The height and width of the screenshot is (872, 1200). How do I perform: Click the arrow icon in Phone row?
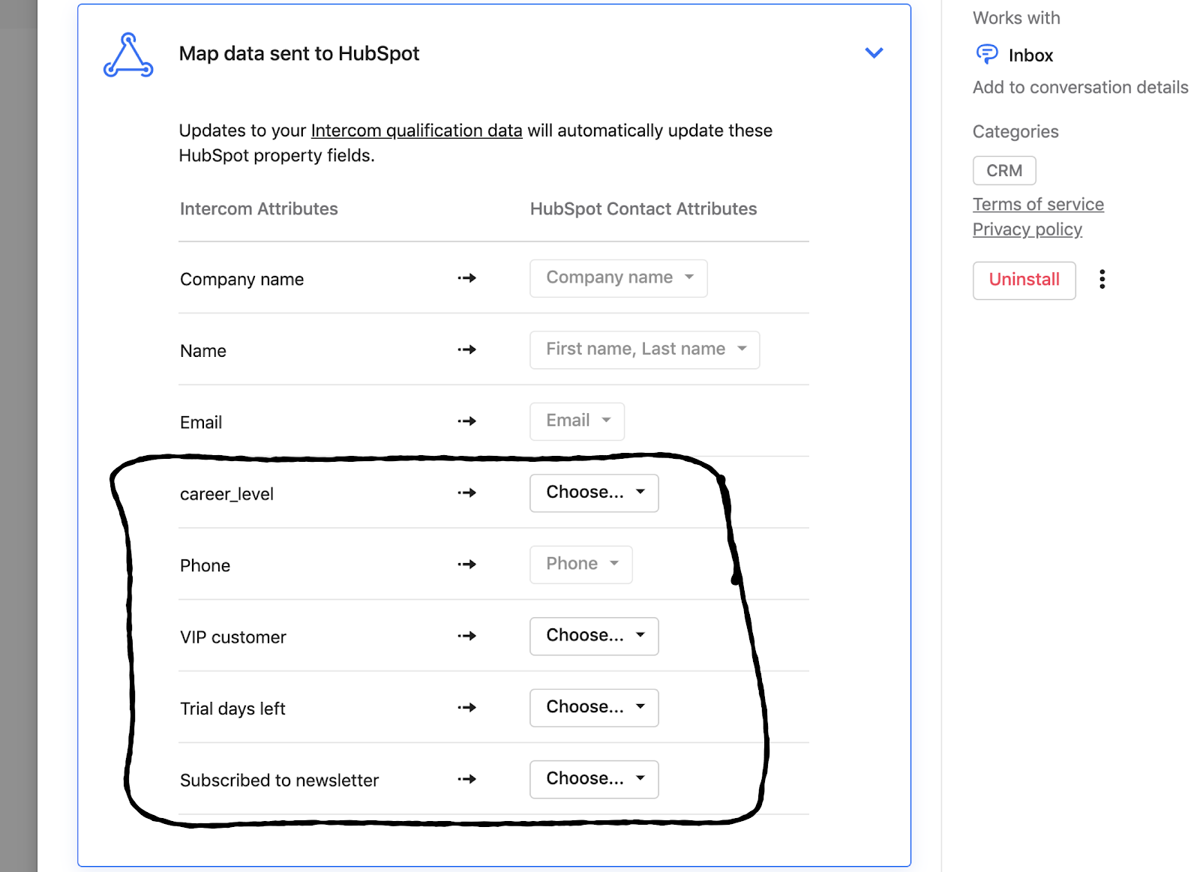click(467, 565)
